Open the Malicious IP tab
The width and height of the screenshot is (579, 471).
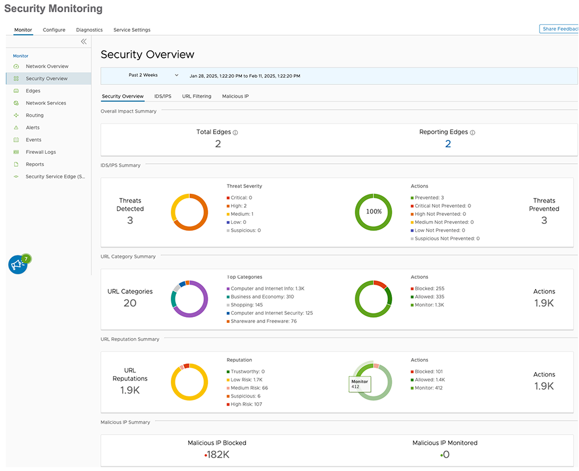[x=235, y=96]
